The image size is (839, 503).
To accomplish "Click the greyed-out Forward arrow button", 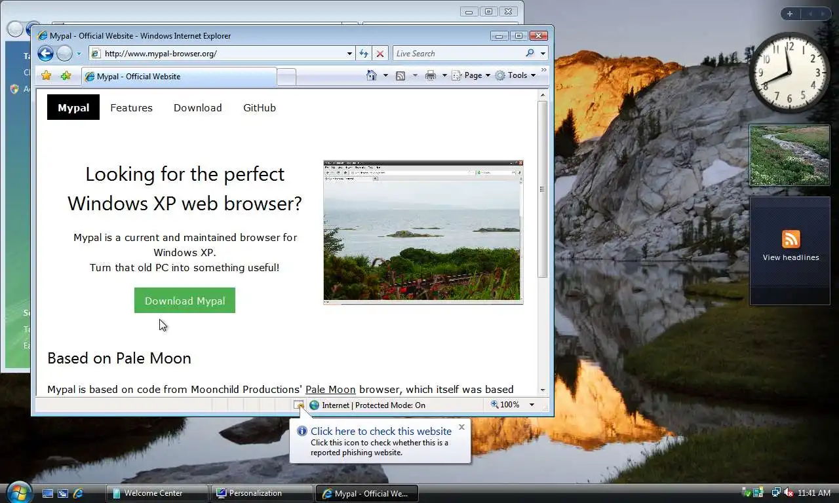I will (64, 54).
